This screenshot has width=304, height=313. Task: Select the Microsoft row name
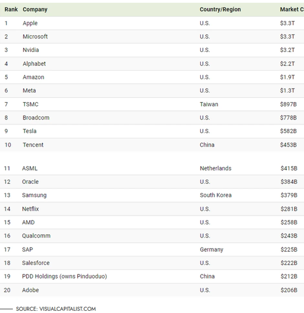[x=35, y=37]
